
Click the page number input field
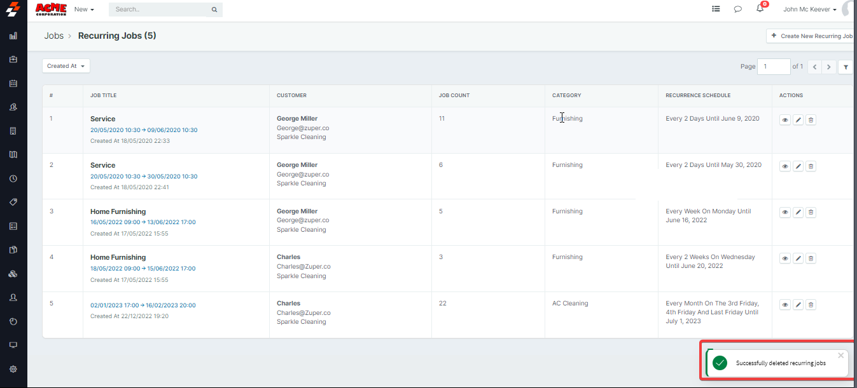[773, 67]
